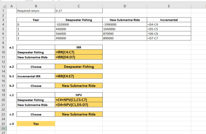Viewport: 206px width, 134px height.
Task: Select the =D4+NPV(C1,D5:D7) cell
Action: tap(79, 105)
